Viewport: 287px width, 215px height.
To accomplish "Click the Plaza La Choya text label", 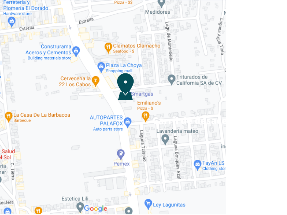I will (124, 65).
